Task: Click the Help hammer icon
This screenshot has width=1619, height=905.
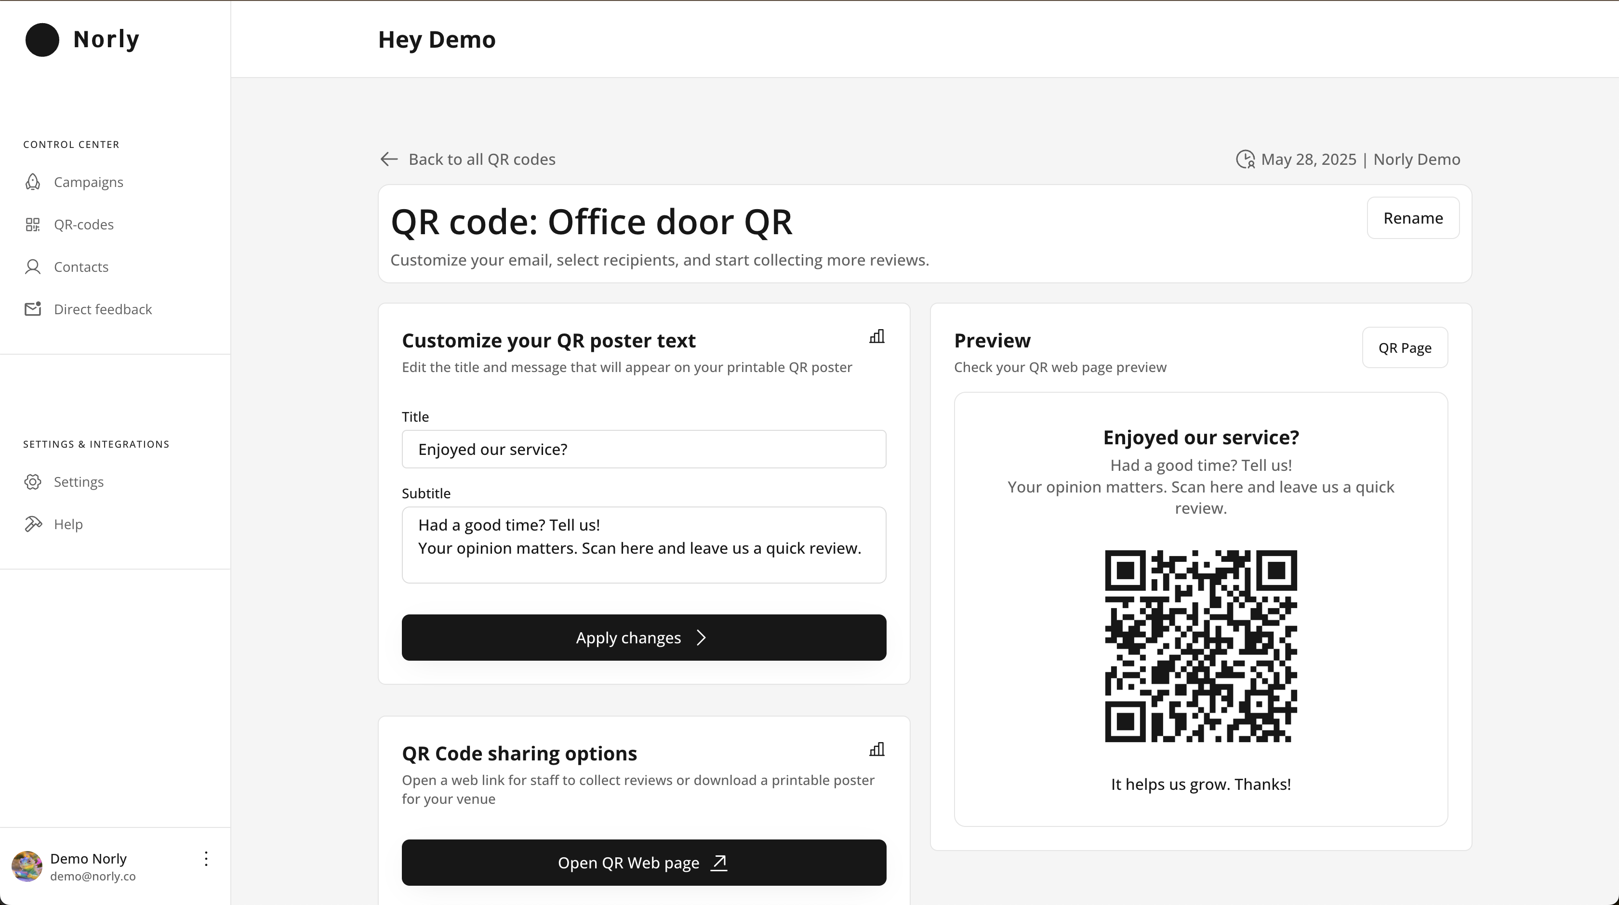Action: tap(33, 524)
